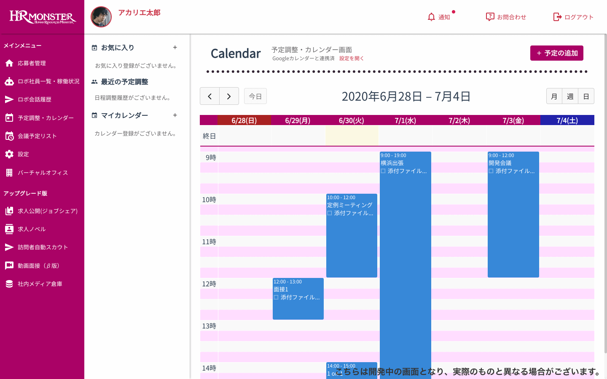Click the job share icon for 求人公開
The width and height of the screenshot is (607, 379).
9,211
